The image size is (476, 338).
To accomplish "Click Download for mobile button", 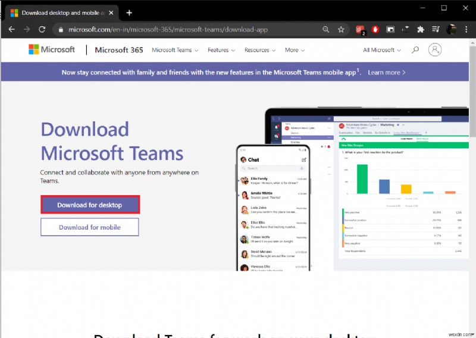I will pyautogui.click(x=90, y=227).
